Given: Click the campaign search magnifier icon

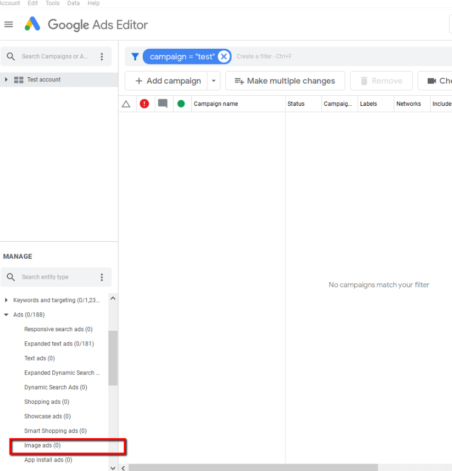Looking at the screenshot, I should coord(11,57).
